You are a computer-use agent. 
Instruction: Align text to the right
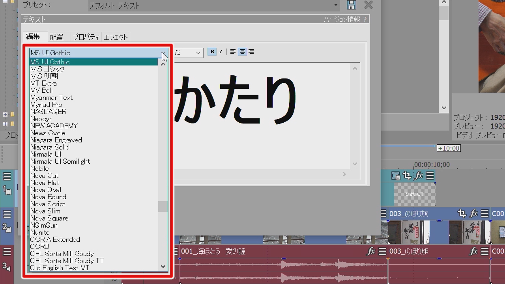pyautogui.click(x=251, y=52)
